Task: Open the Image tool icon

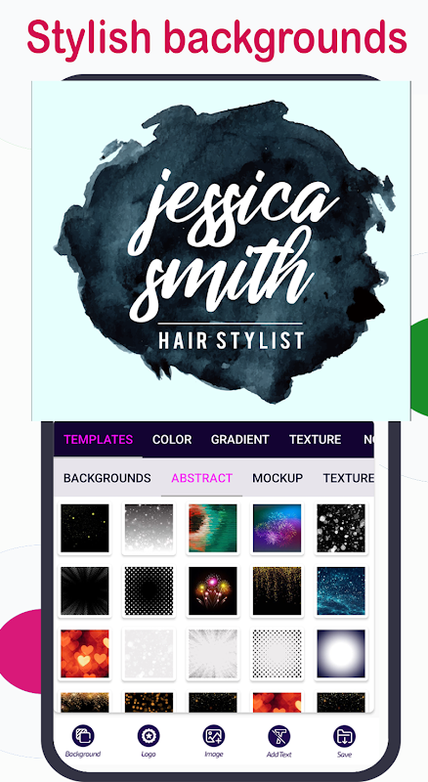Action: [x=213, y=736]
